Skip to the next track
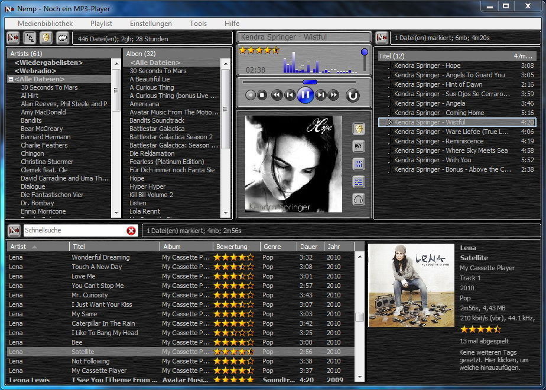This screenshot has width=546, height=390. pyautogui.click(x=321, y=95)
